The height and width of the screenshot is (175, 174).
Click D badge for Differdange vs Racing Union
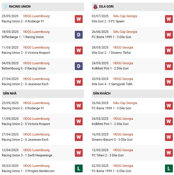point(79,35)
